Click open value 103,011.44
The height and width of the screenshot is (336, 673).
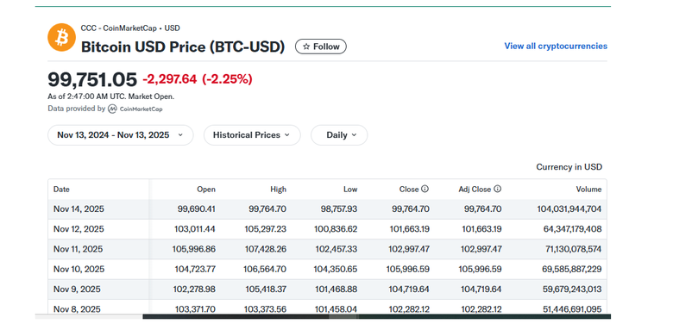(x=194, y=229)
